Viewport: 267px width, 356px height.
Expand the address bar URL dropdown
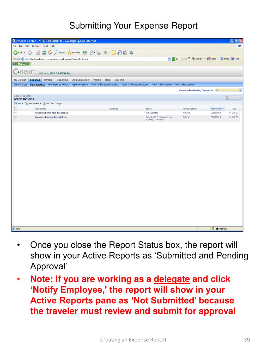(x=169, y=59)
